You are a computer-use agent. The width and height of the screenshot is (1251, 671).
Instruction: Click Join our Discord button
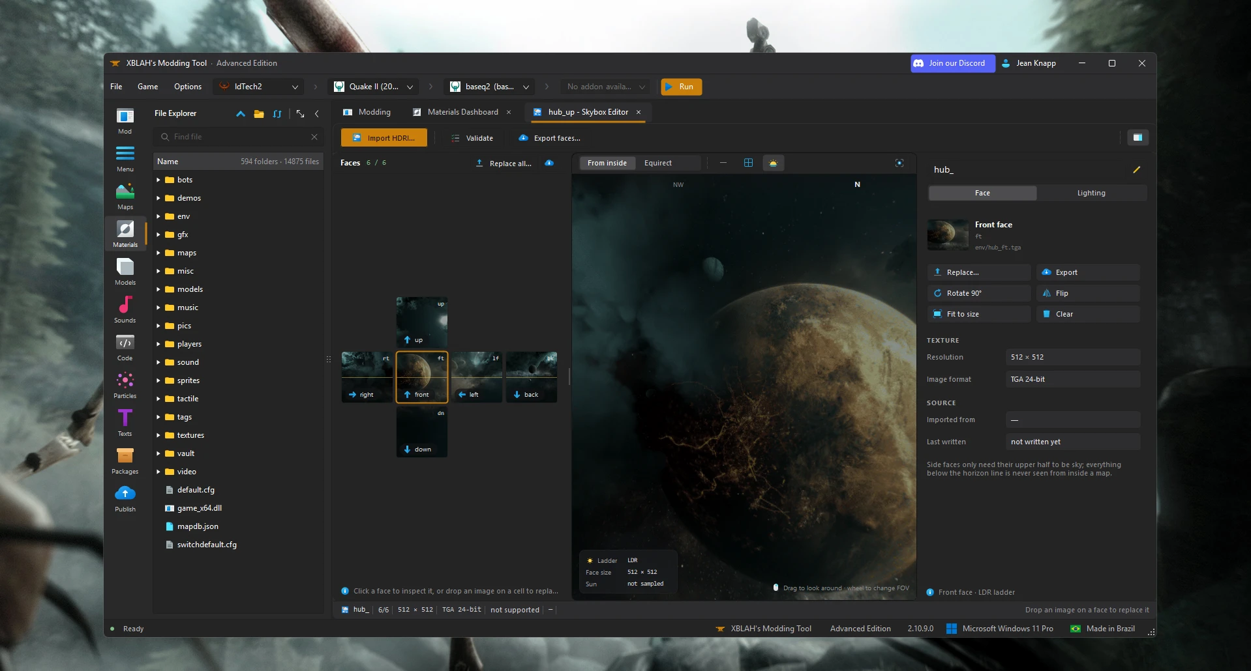point(952,63)
